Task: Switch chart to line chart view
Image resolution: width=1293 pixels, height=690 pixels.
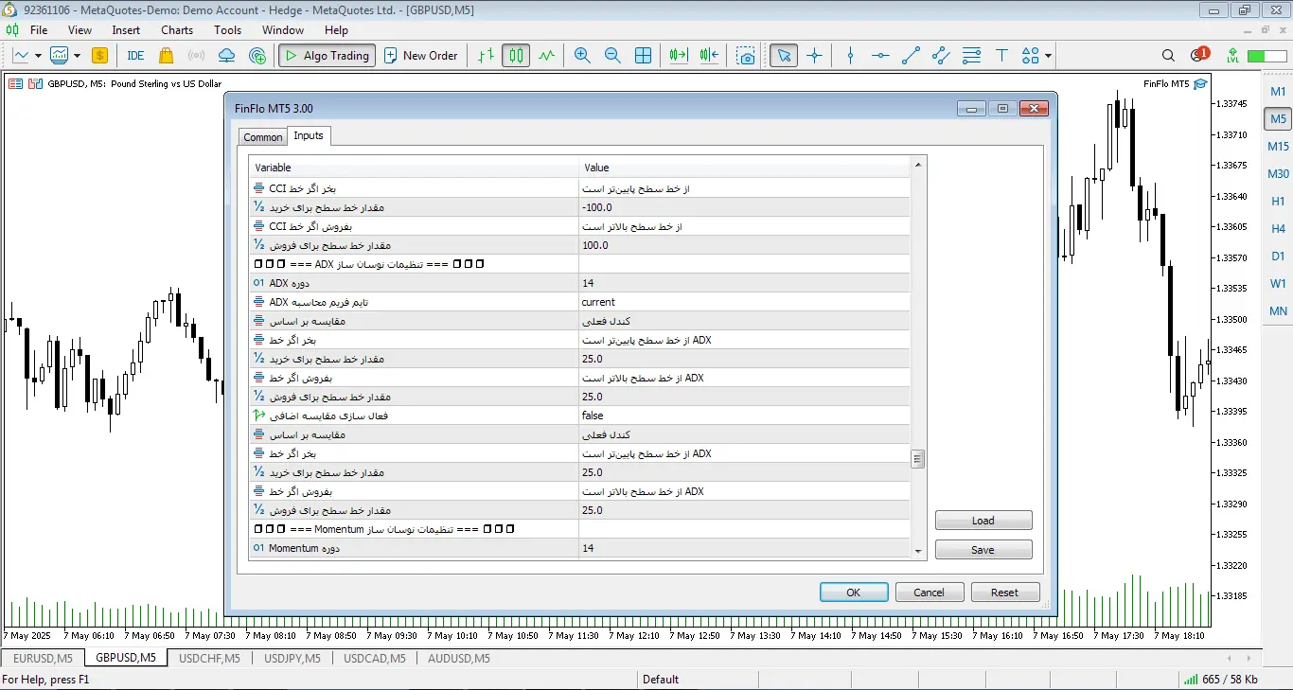Action: click(x=546, y=56)
